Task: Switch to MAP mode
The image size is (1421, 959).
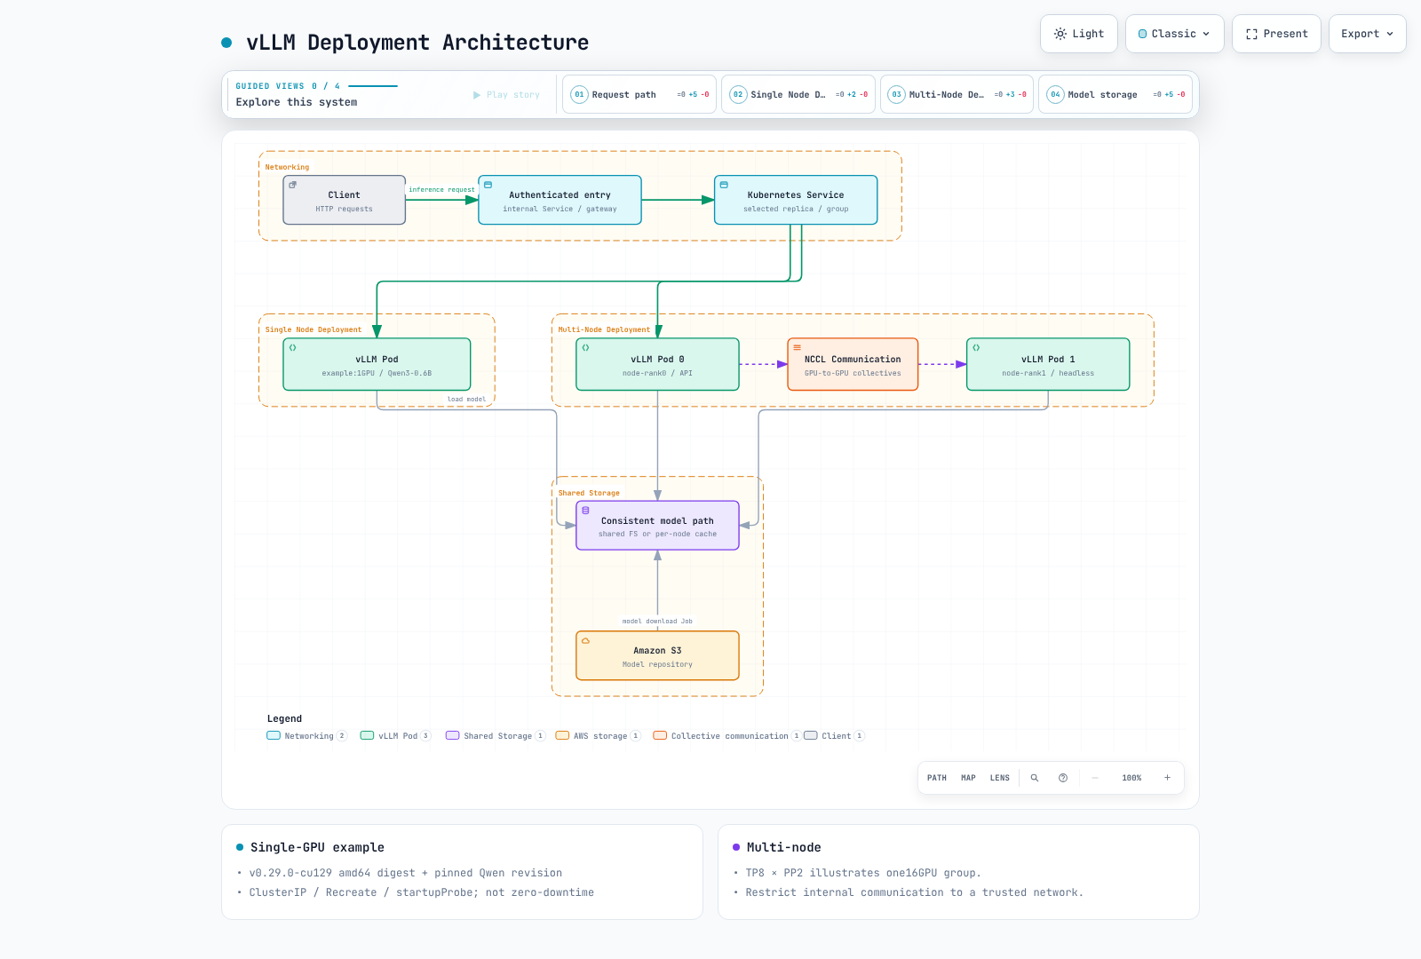Action: pyautogui.click(x=968, y=778)
